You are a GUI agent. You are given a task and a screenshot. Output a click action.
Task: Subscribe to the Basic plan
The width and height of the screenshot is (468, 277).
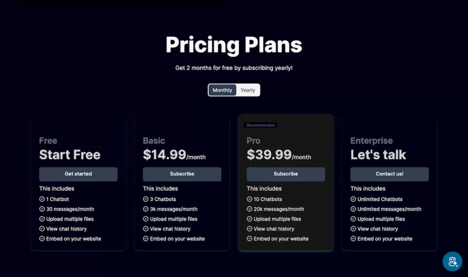(x=182, y=174)
